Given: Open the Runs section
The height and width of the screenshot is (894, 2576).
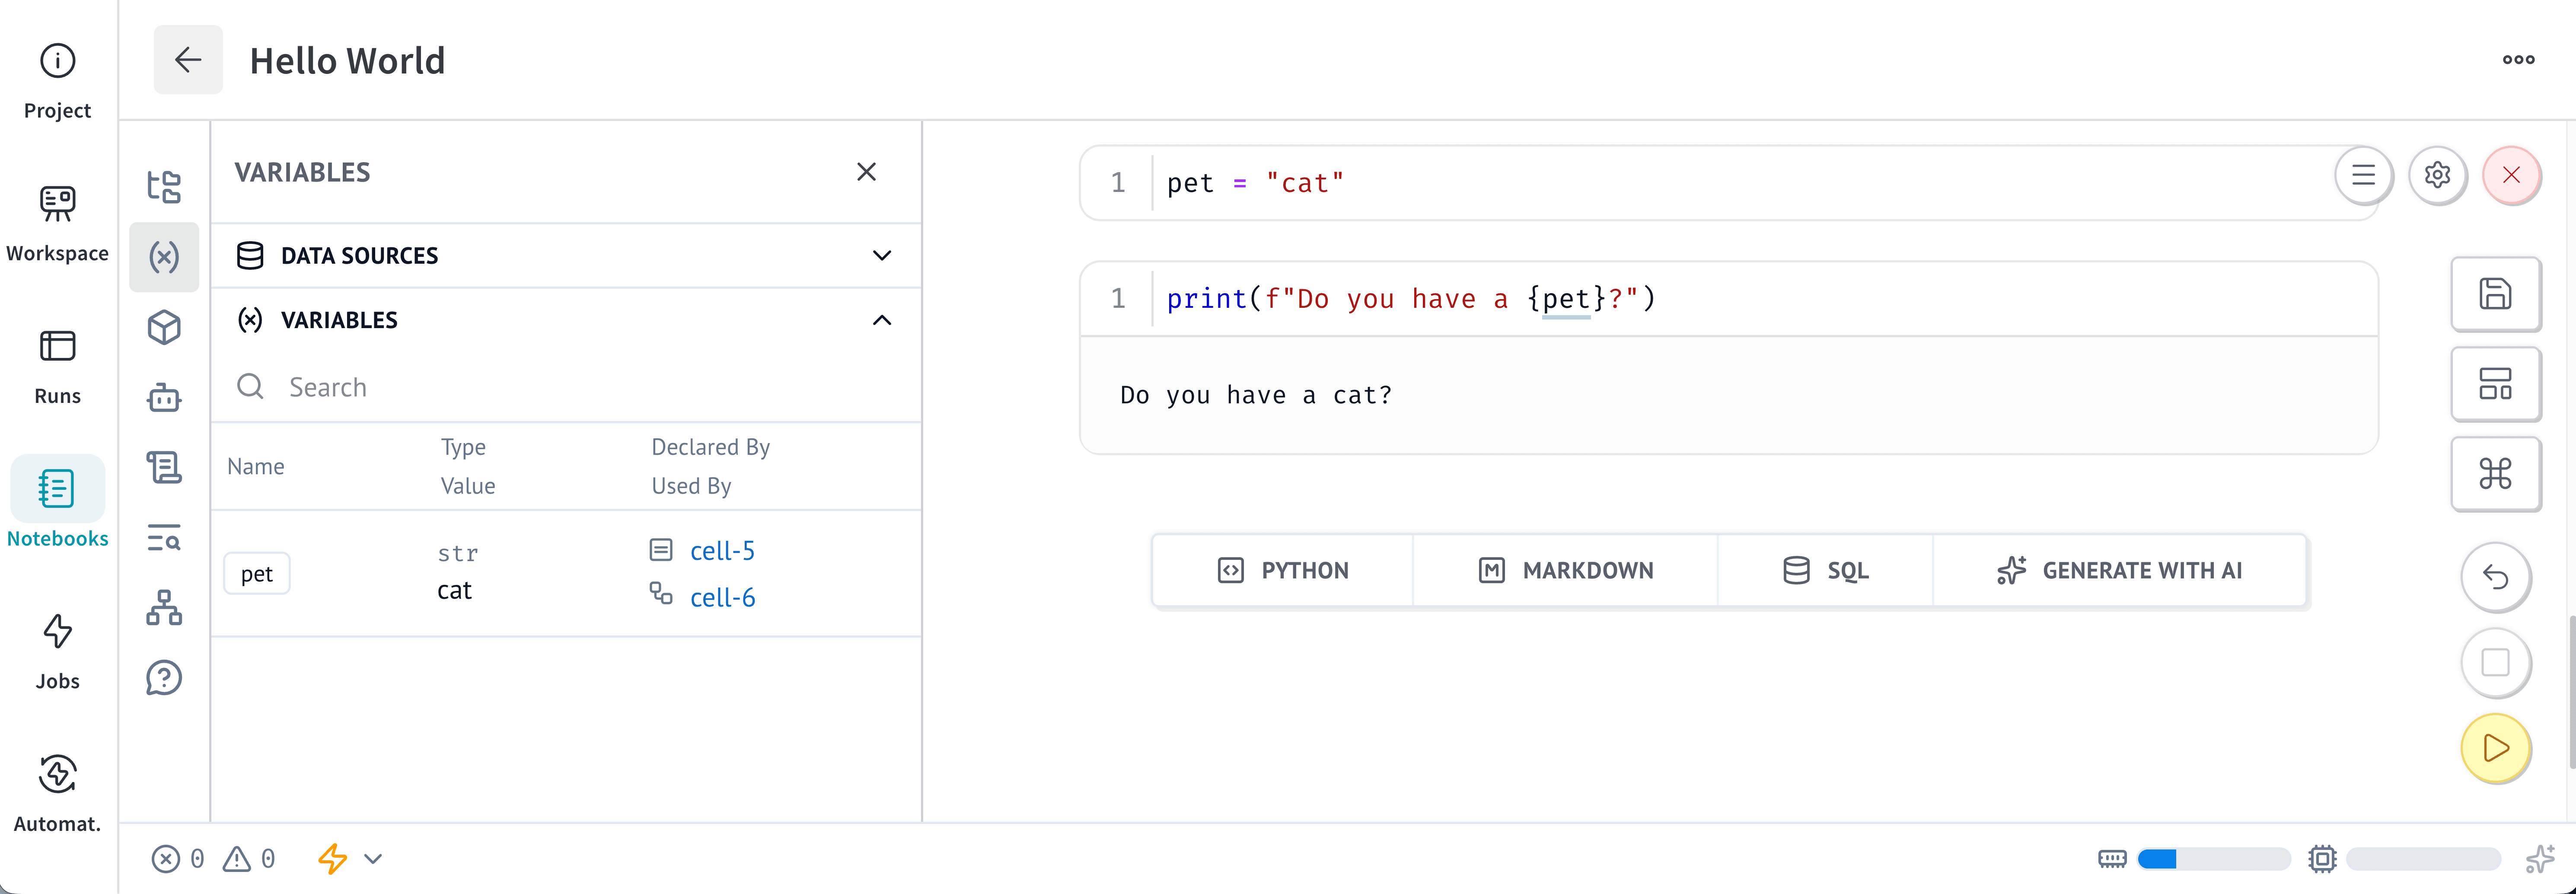Looking at the screenshot, I should click(x=57, y=366).
